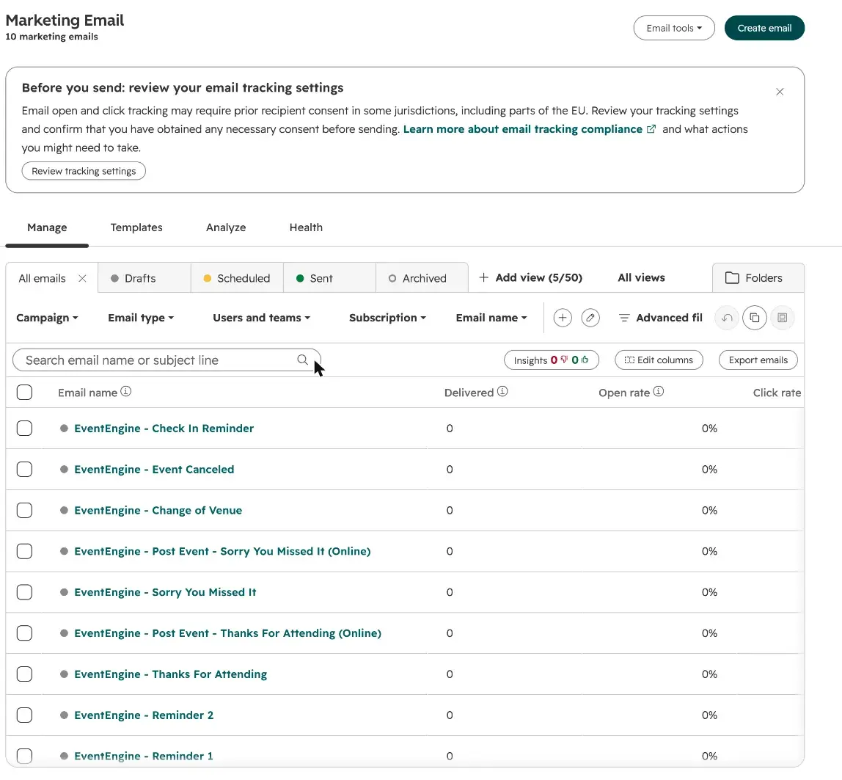Open EventEngine - Check In Reminder email
The height and width of the screenshot is (780, 842).
click(x=164, y=428)
